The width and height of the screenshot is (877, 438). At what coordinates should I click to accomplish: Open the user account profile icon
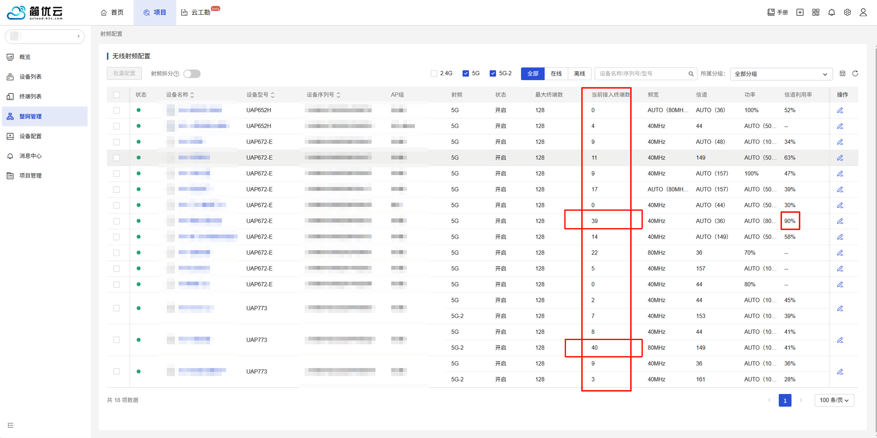(x=863, y=12)
